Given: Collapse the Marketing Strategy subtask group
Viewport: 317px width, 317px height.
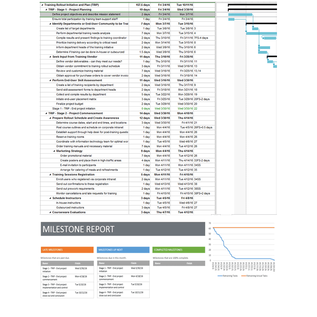Looking at the screenshot, I should [x=54, y=151].
